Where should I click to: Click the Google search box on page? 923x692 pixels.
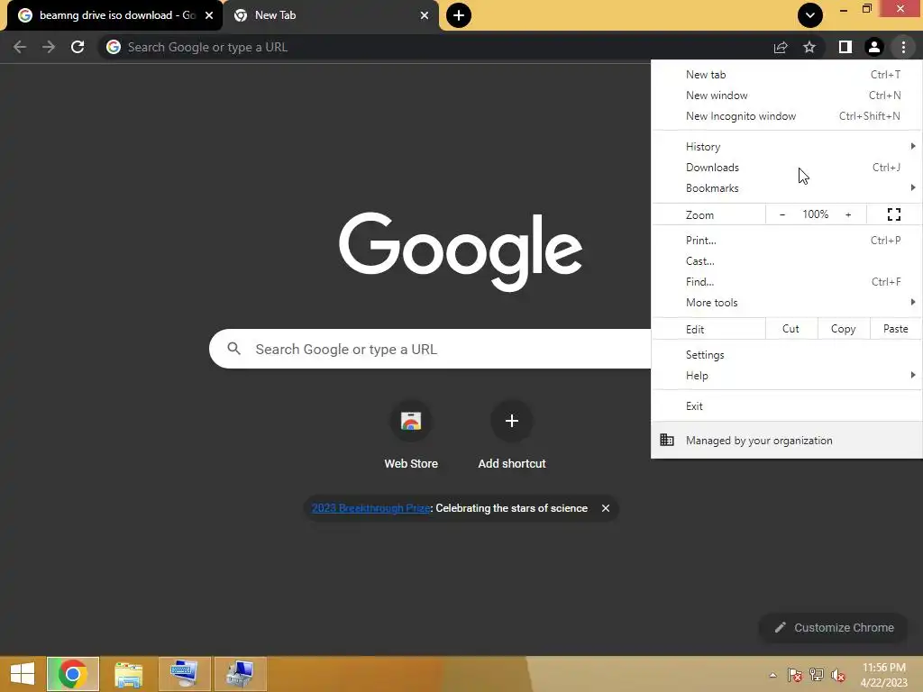click(x=430, y=349)
